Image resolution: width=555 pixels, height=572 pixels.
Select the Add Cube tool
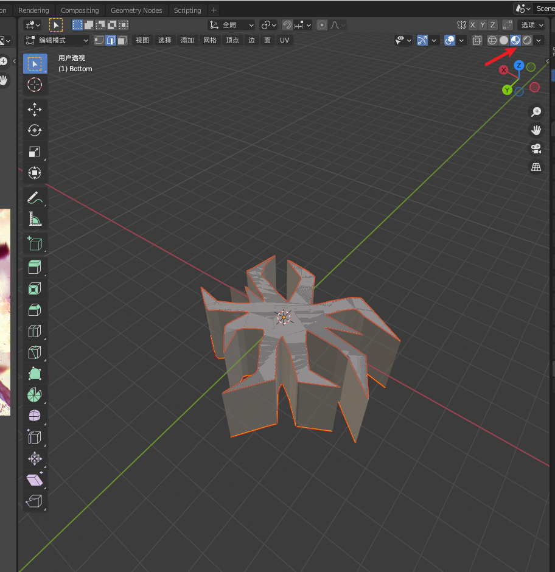(x=35, y=243)
